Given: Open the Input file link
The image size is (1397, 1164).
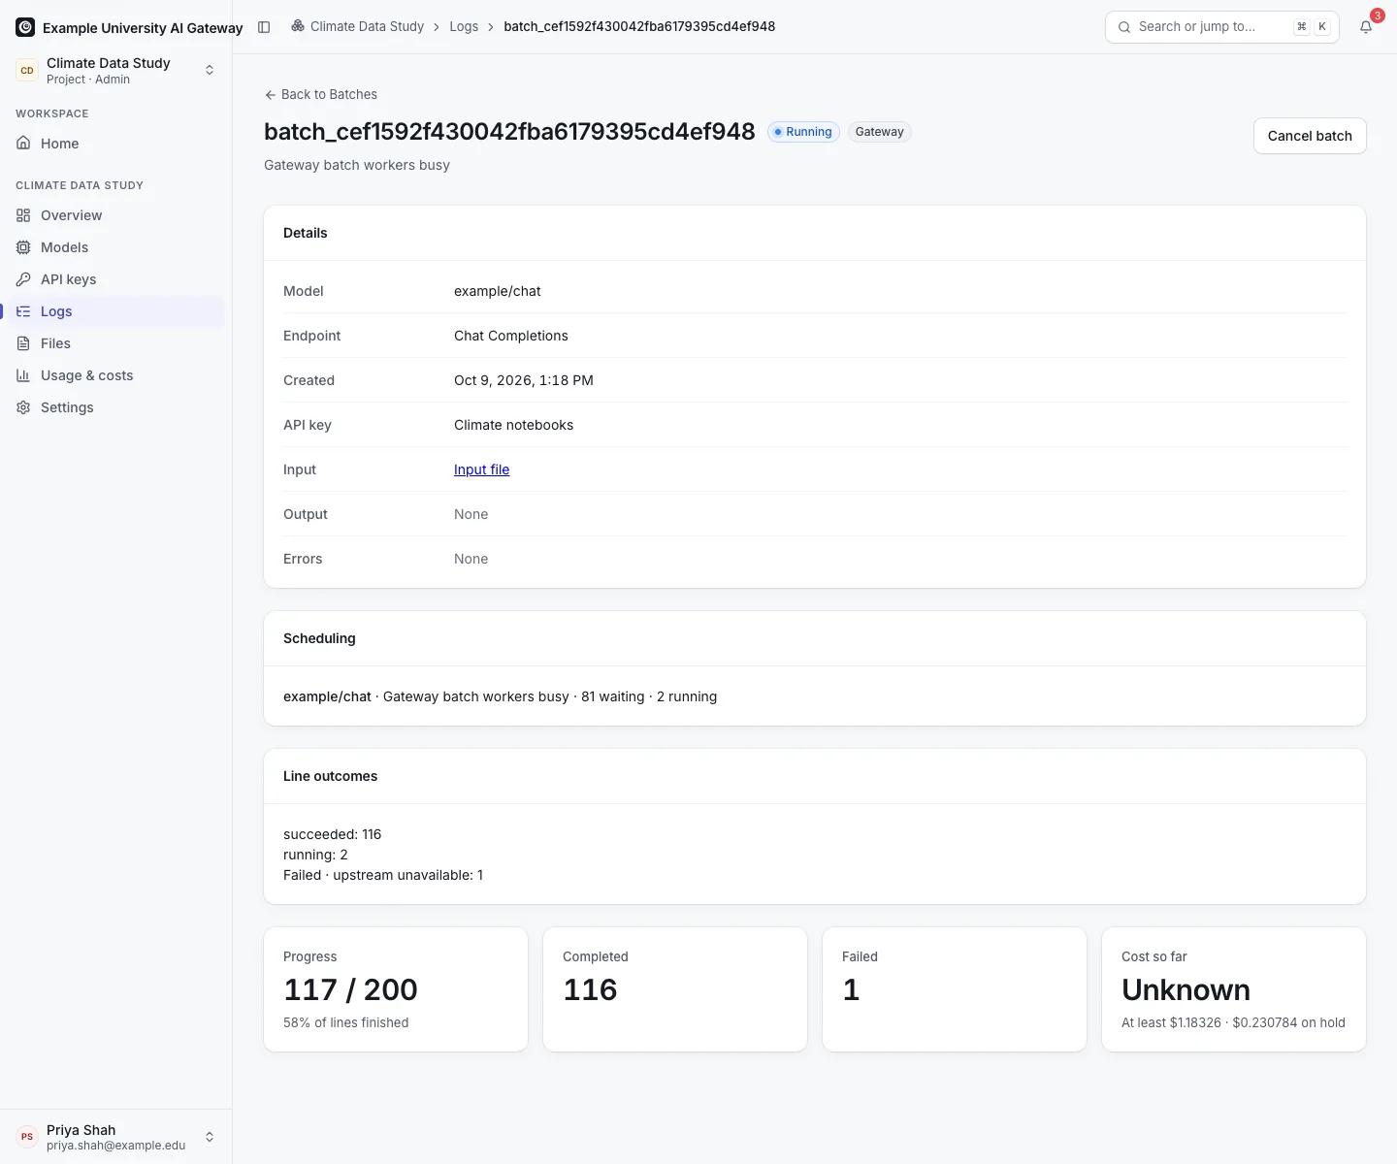Looking at the screenshot, I should pyautogui.click(x=481, y=469).
